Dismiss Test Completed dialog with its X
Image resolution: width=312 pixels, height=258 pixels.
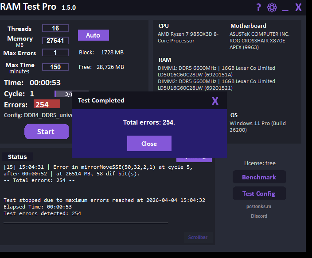pos(215,101)
